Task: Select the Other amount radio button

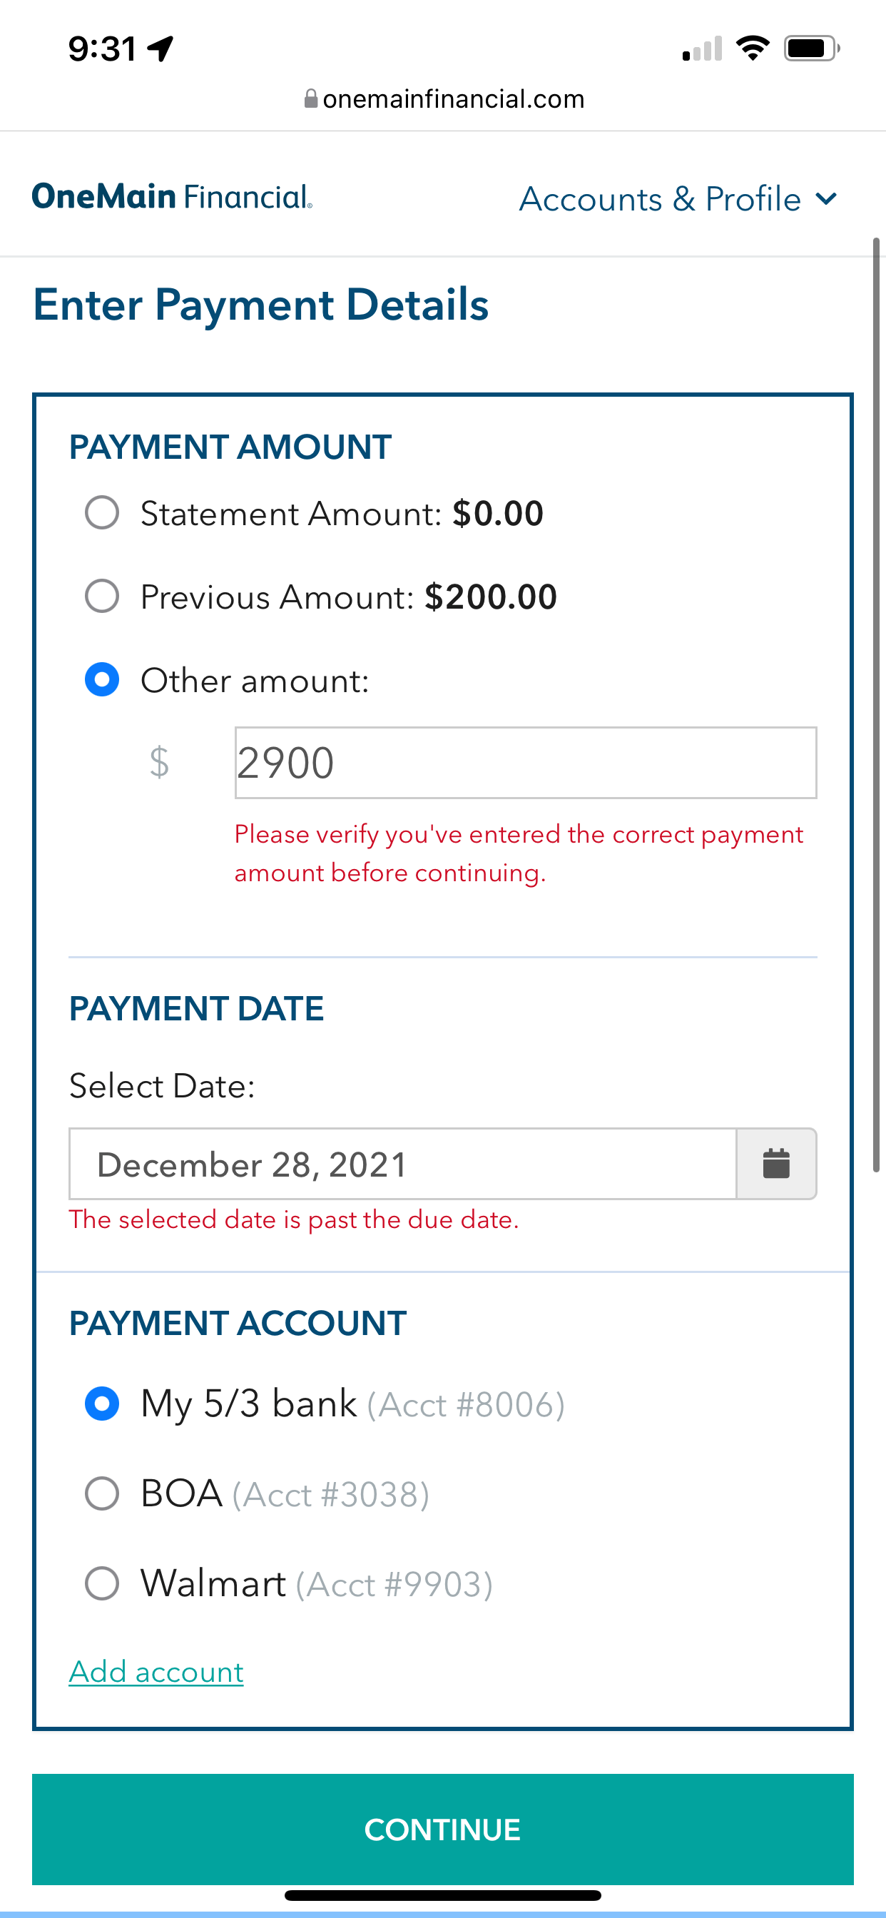Action: click(102, 680)
